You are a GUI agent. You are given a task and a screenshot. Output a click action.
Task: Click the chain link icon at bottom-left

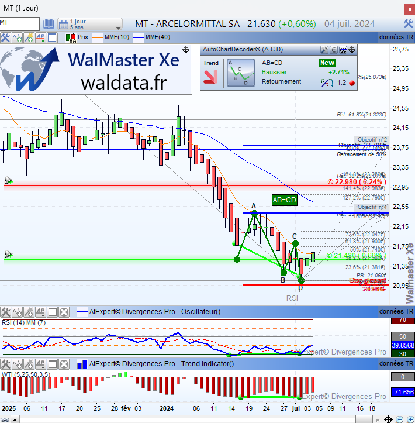pos(5,419)
